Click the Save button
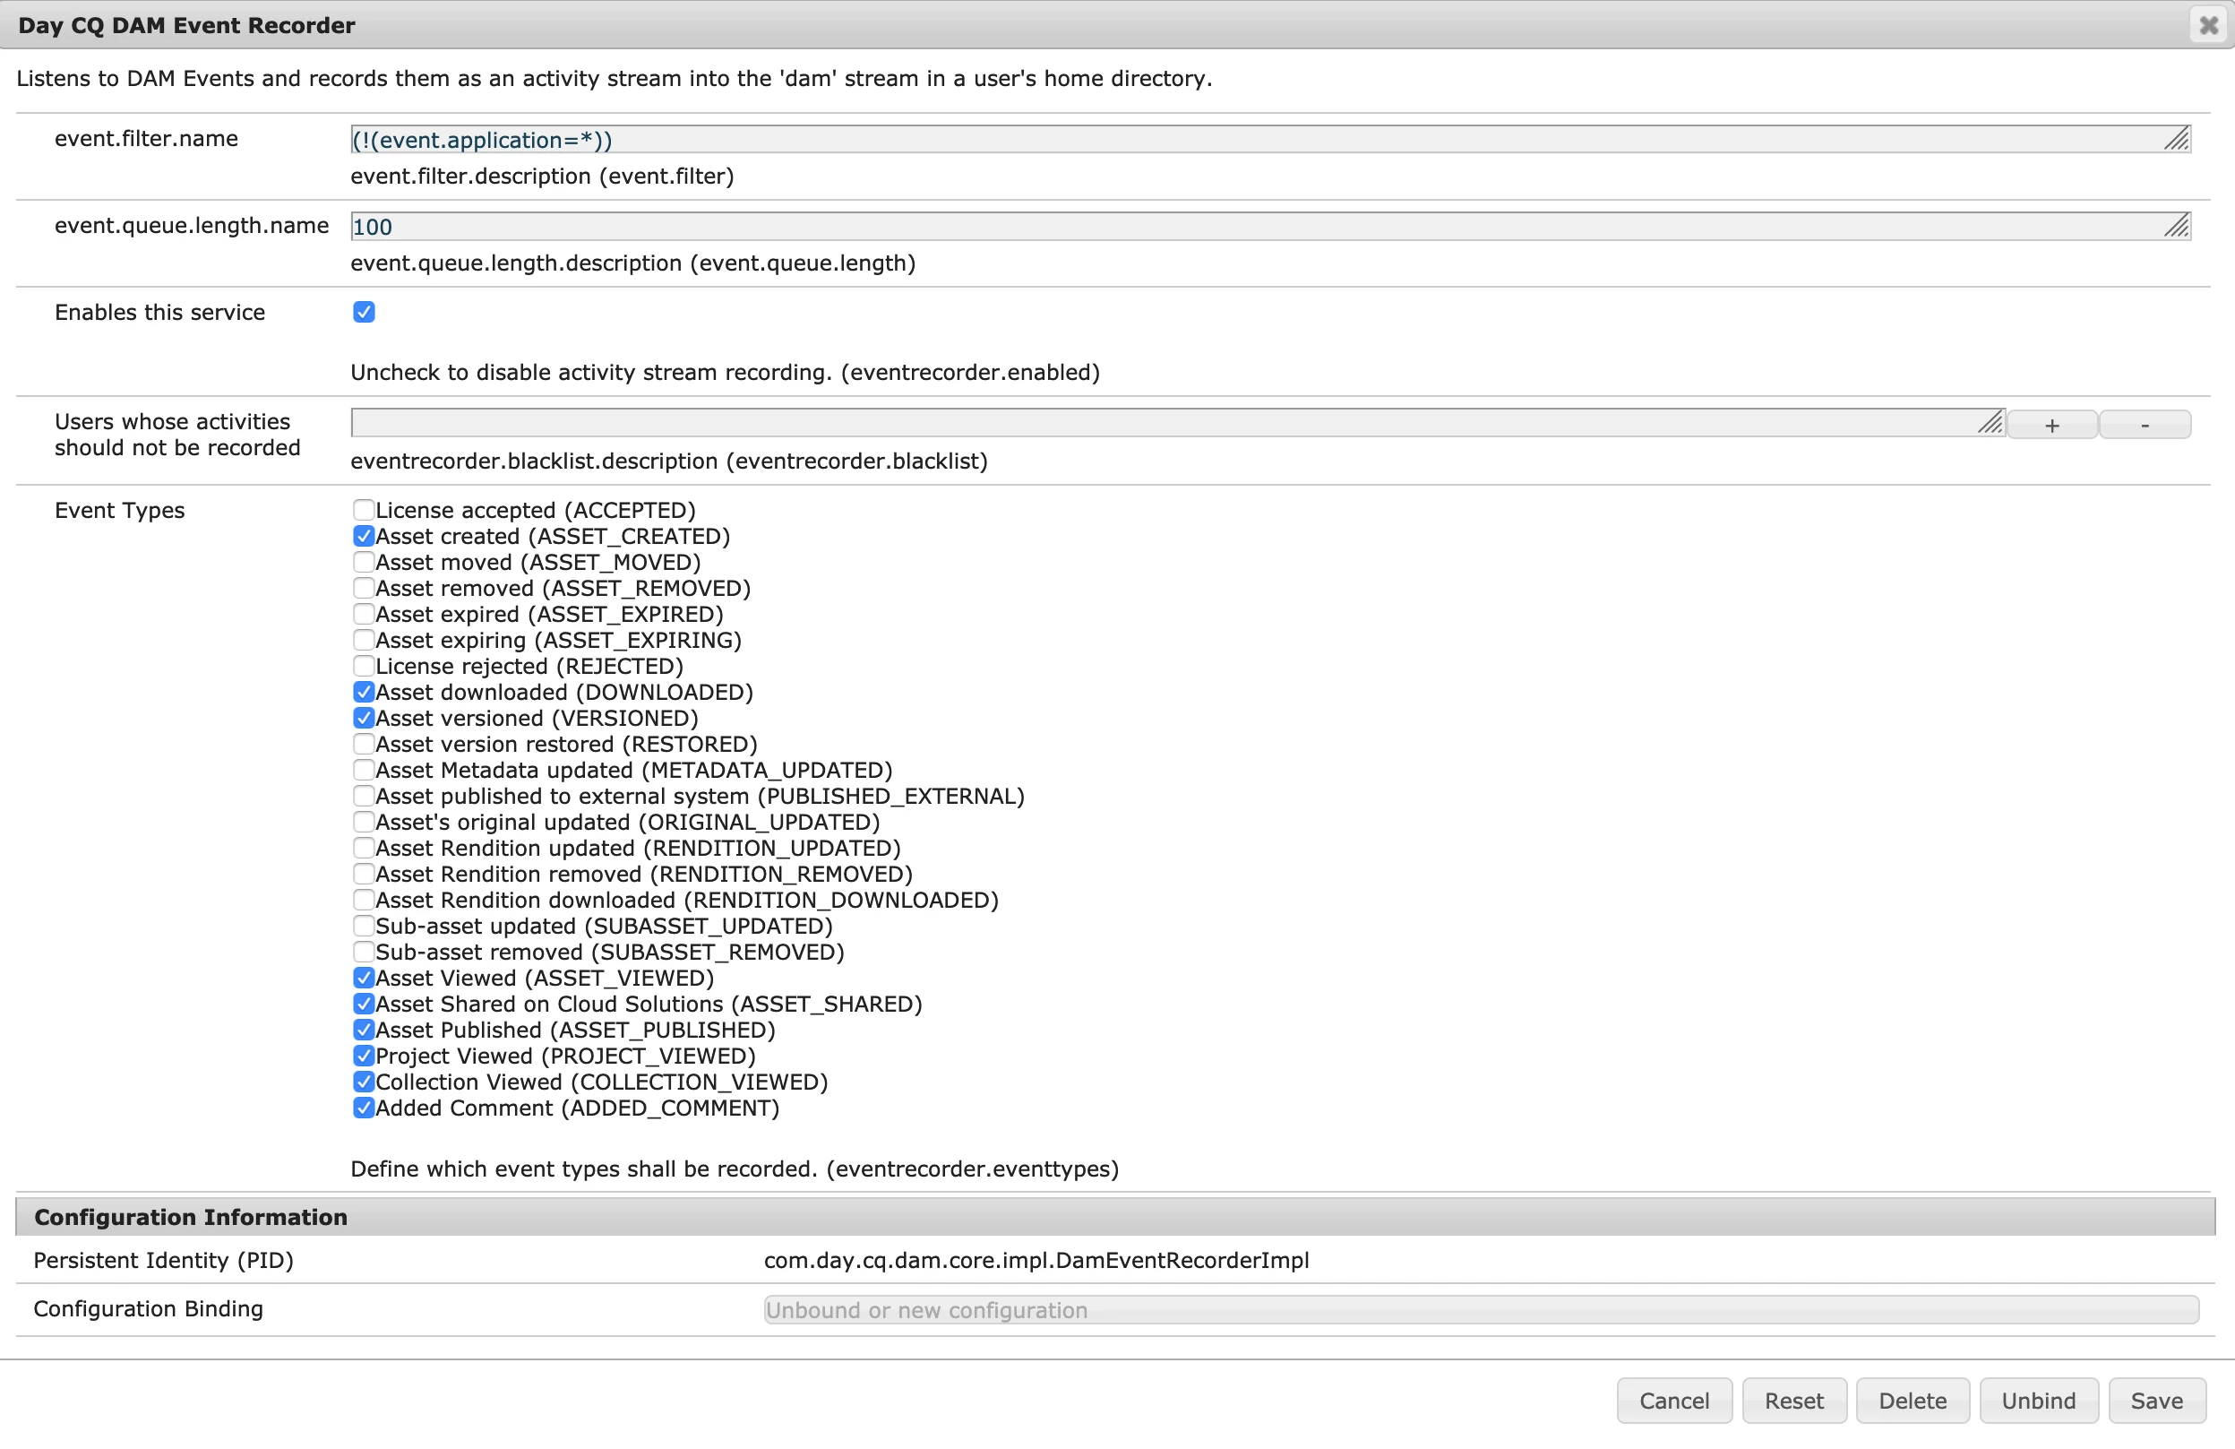Screen dimensions: 2235x1449 [2156, 1400]
